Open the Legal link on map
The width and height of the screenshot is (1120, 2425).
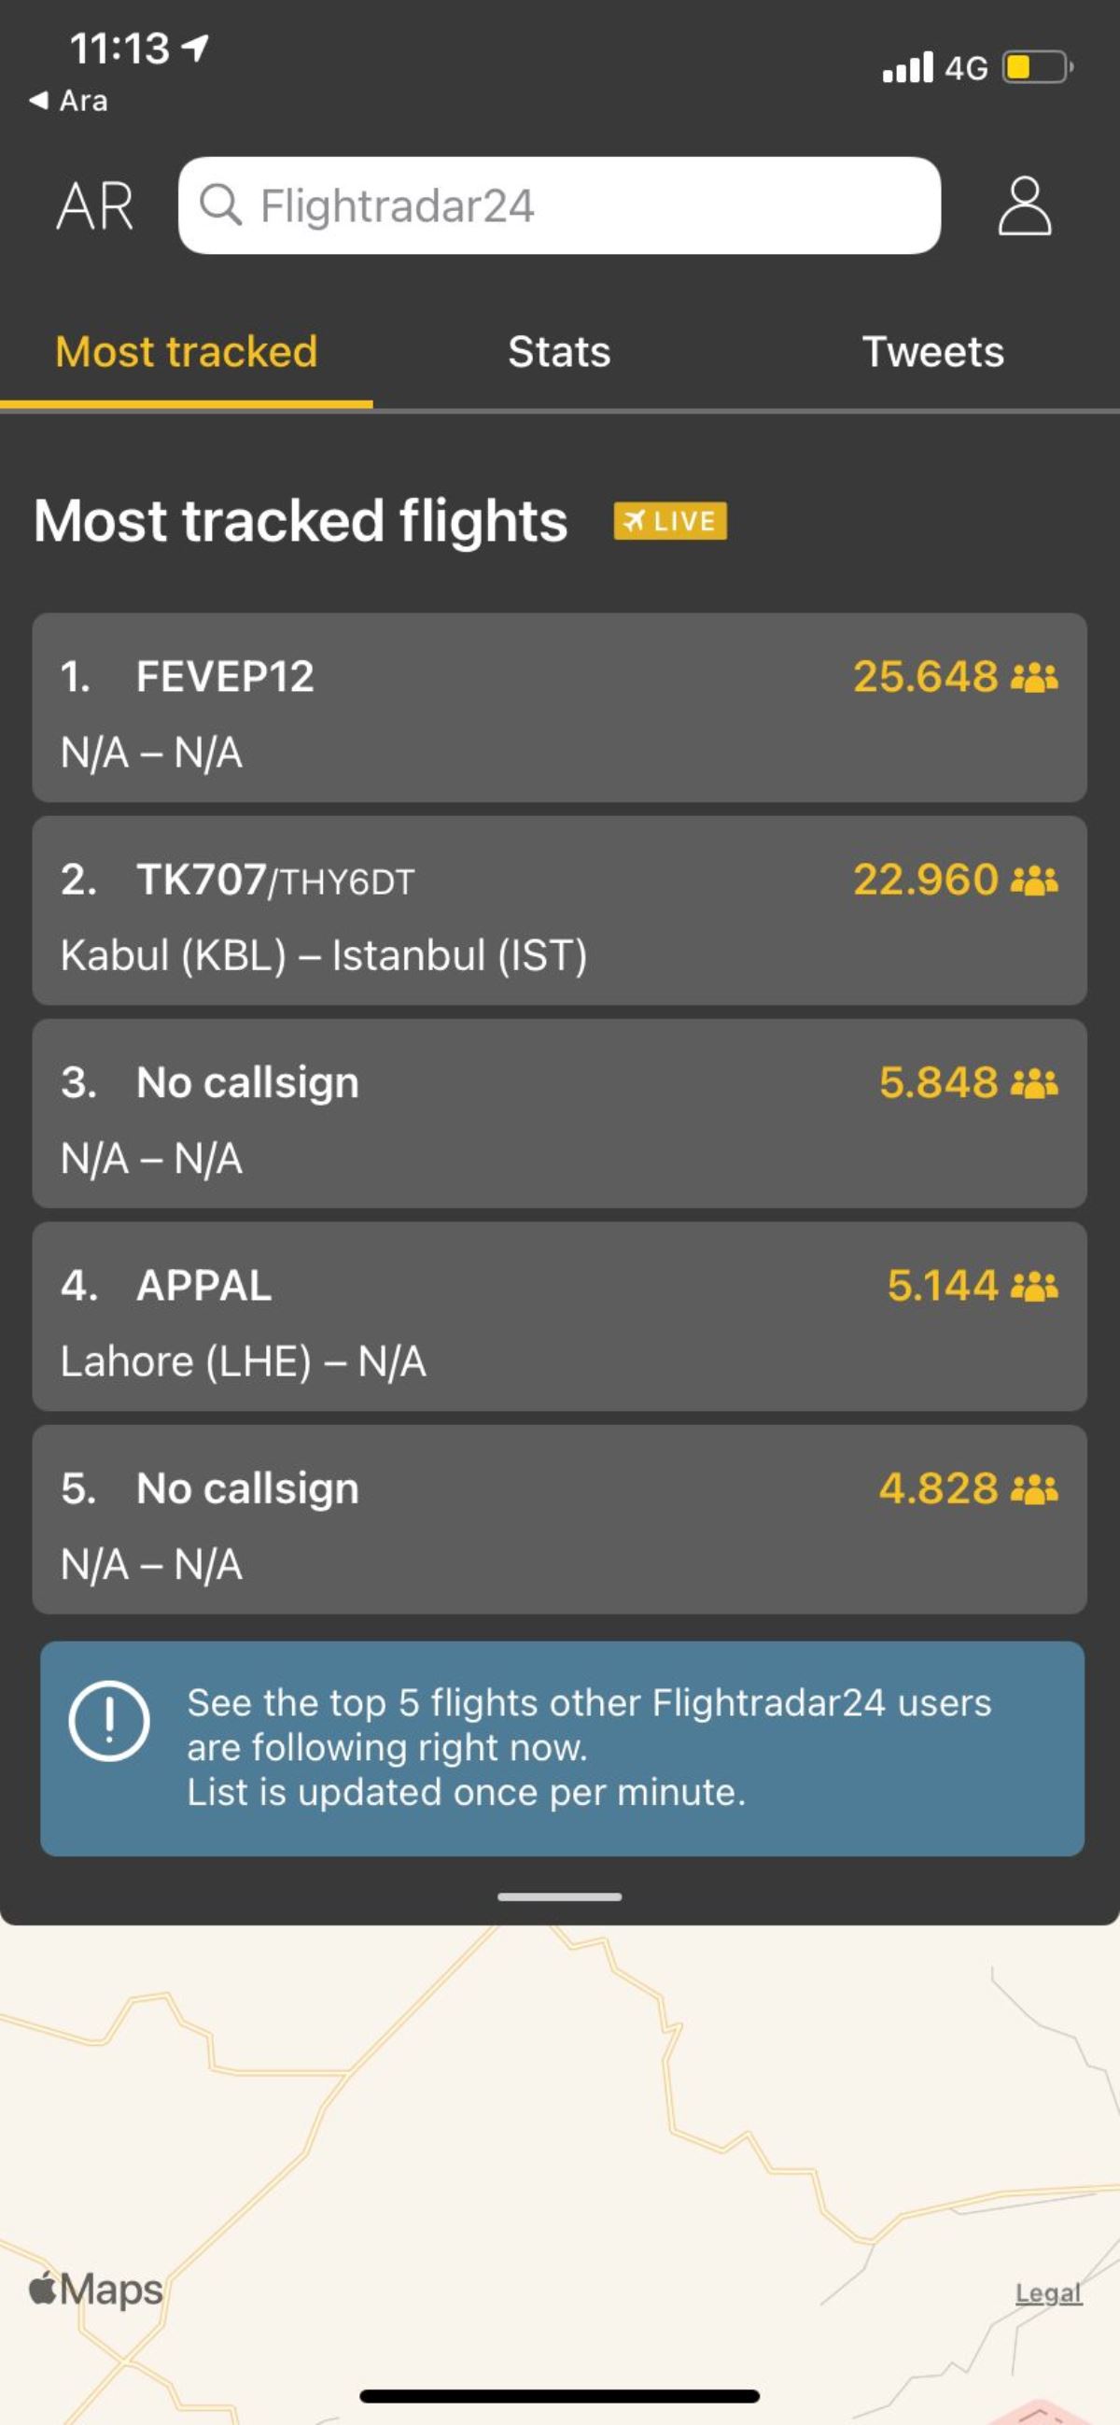[1047, 2293]
